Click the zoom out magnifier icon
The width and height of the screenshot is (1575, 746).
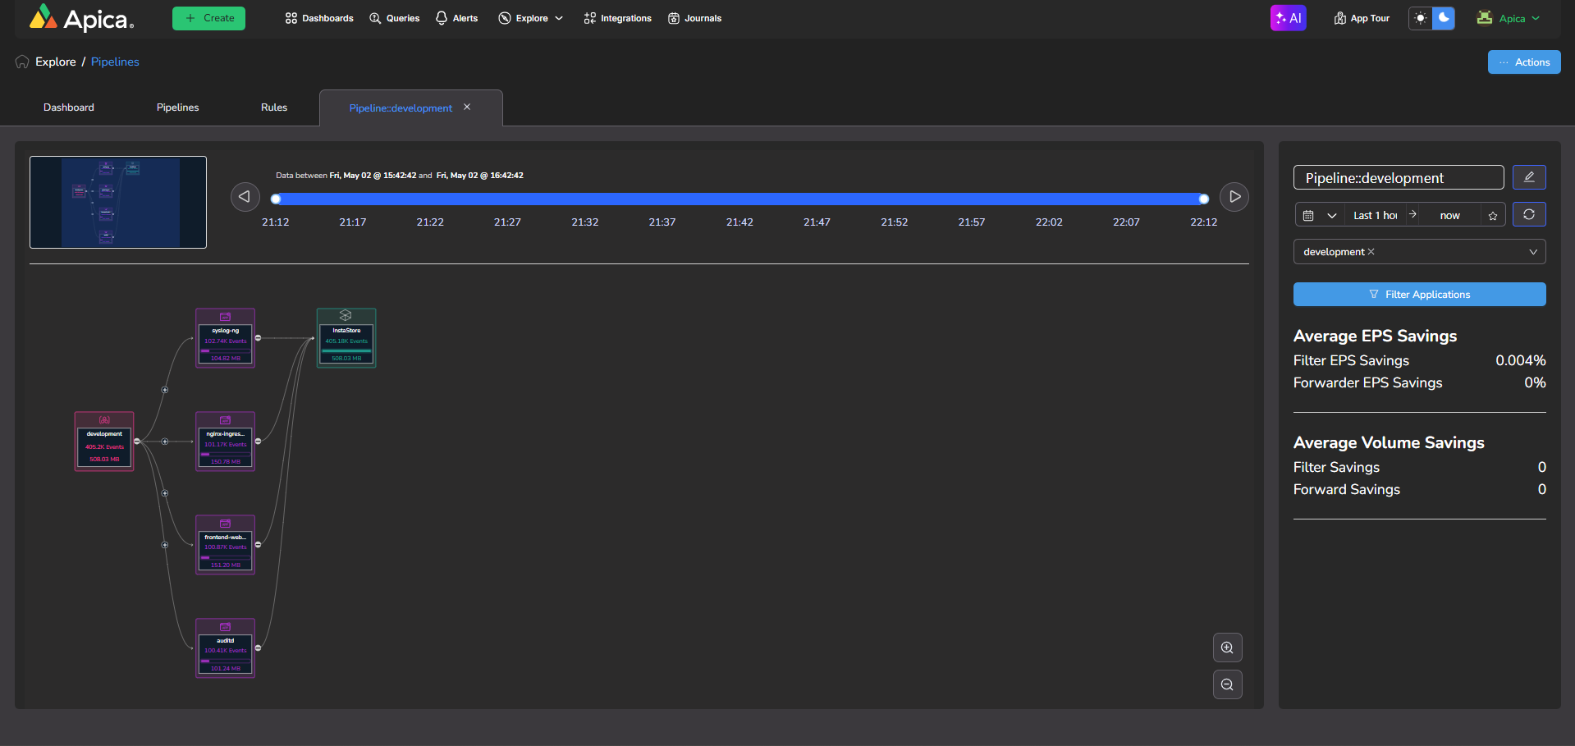tap(1227, 684)
